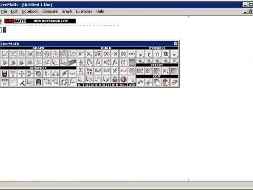Image resolution: width=253 pixels, height=190 pixels.
Task: Click the highlighted question mark placeholder in notebook
Action: point(5,30)
